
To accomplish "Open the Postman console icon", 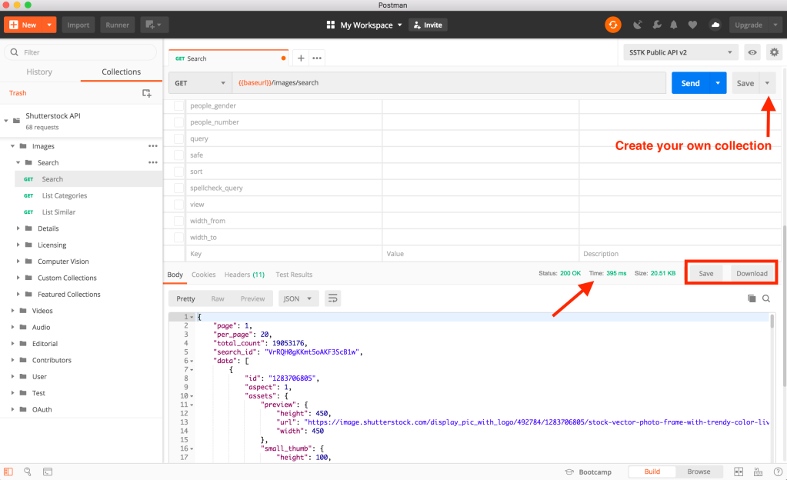I will [48, 472].
